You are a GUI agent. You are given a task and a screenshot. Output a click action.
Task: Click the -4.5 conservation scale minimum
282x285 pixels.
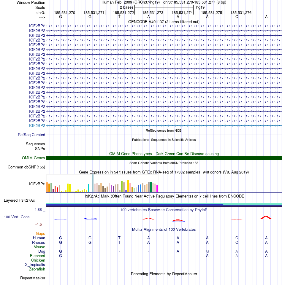(39, 225)
